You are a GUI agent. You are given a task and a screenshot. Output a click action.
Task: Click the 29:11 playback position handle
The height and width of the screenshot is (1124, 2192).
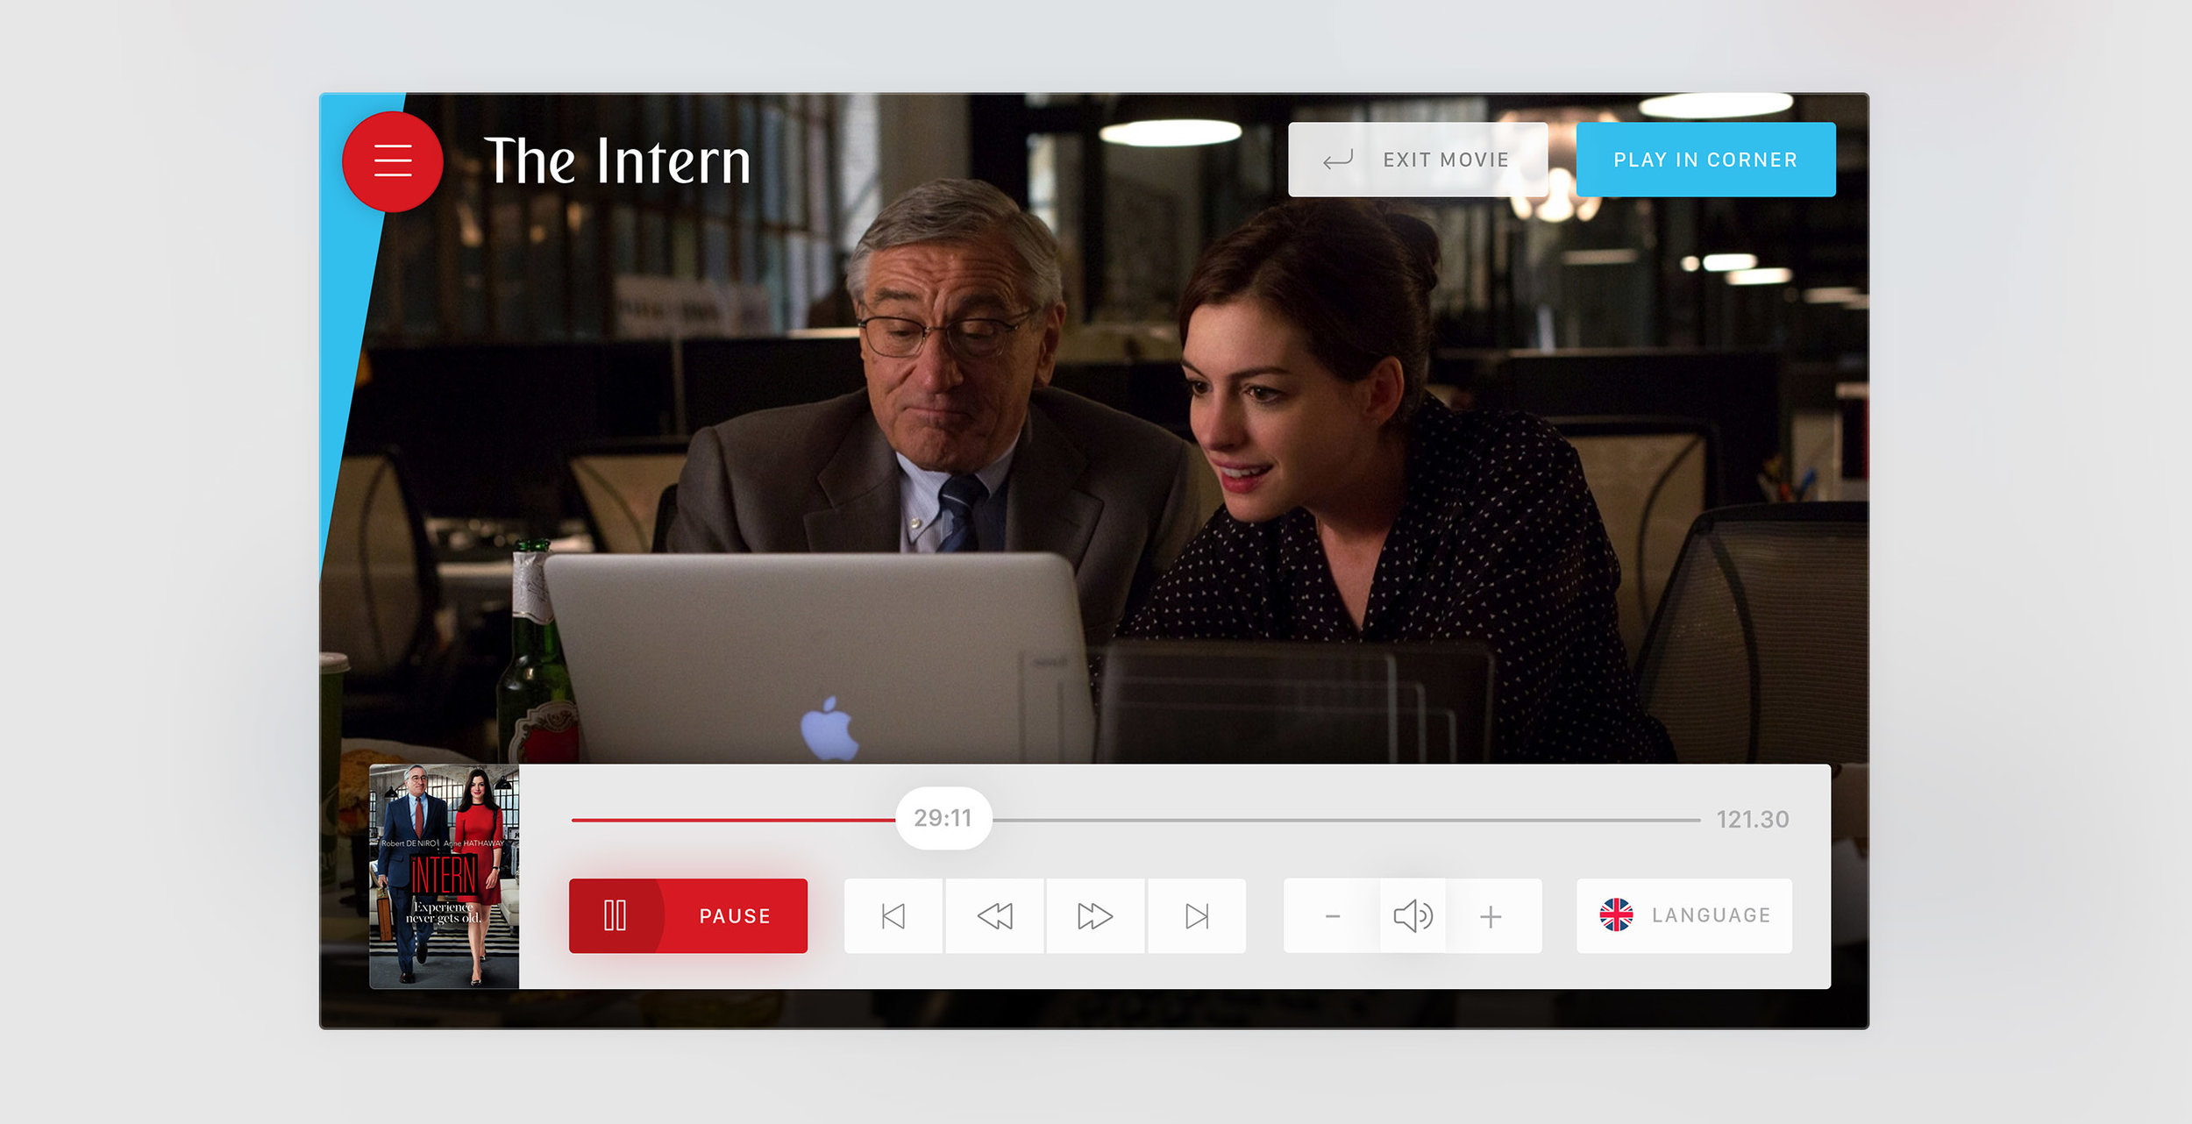coord(943,818)
